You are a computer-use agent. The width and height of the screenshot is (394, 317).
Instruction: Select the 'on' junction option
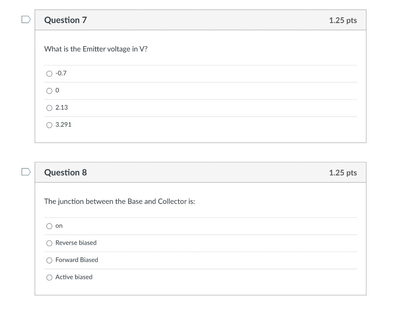[x=49, y=226]
